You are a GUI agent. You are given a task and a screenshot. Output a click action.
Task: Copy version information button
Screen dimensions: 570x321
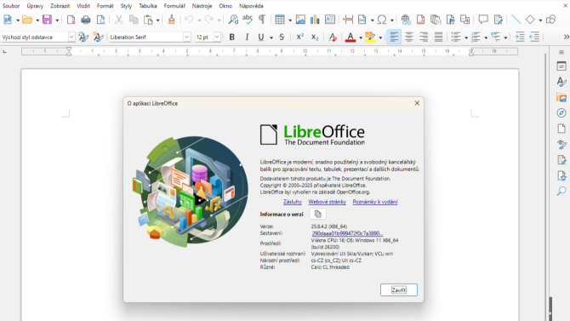(x=317, y=214)
